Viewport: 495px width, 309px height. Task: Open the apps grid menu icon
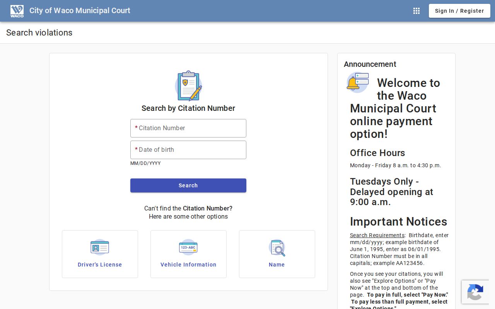point(416,11)
